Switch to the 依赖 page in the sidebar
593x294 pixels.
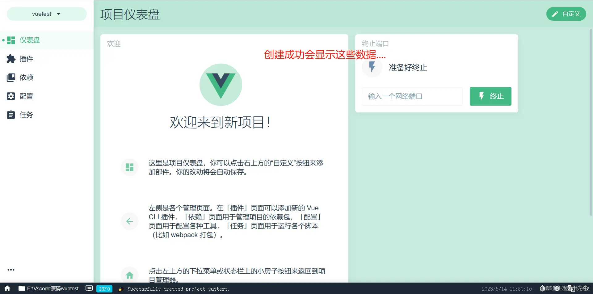coord(26,77)
